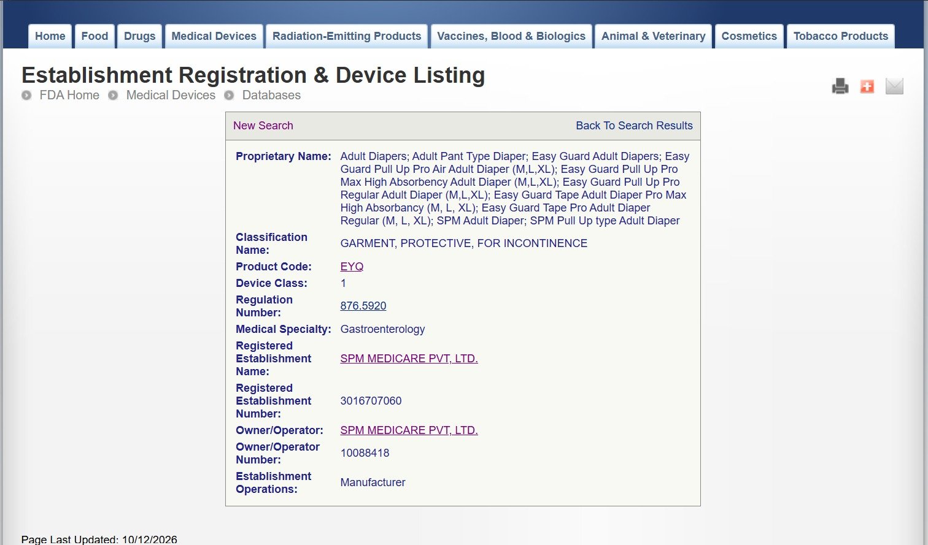Viewport: 928px width, 545px height.
Task: Open the Drugs tab
Action: pos(140,36)
